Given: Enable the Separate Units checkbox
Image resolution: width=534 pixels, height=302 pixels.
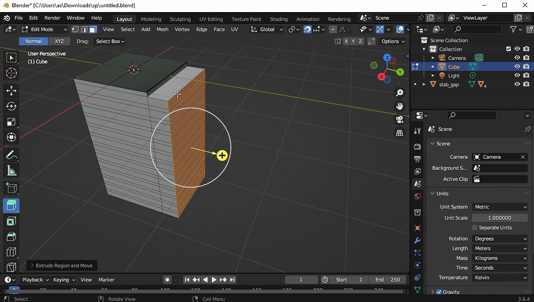Looking at the screenshot, I should tap(475, 228).
